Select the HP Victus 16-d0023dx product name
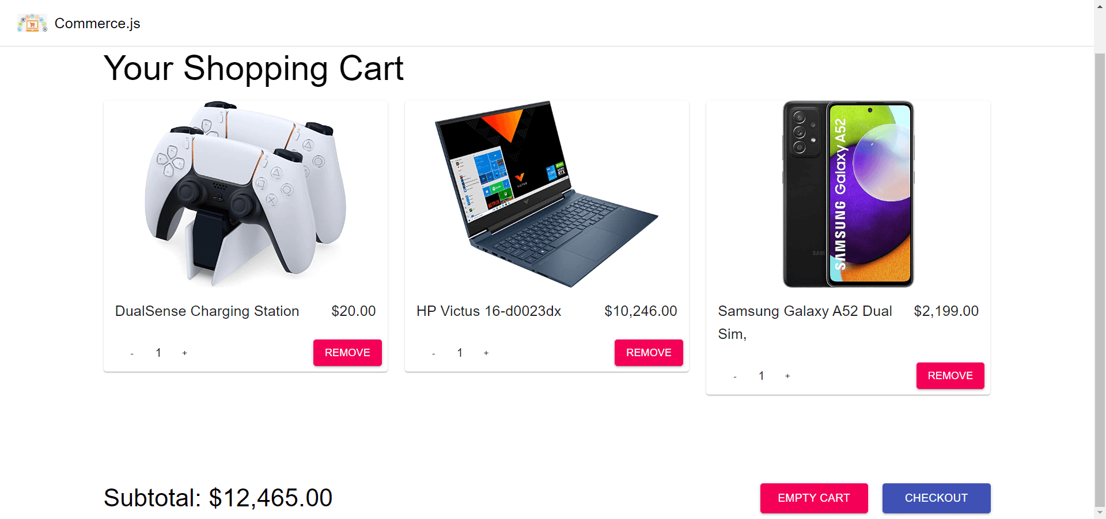This screenshot has width=1106, height=519. tap(489, 311)
